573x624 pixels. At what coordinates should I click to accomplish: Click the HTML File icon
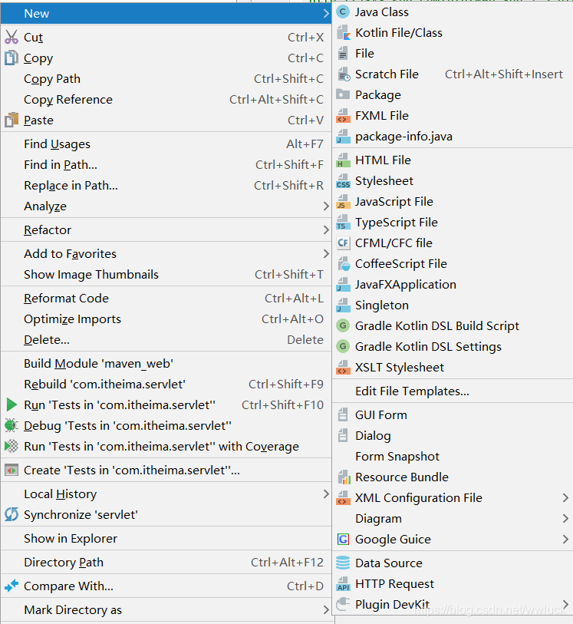coord(343,160)
